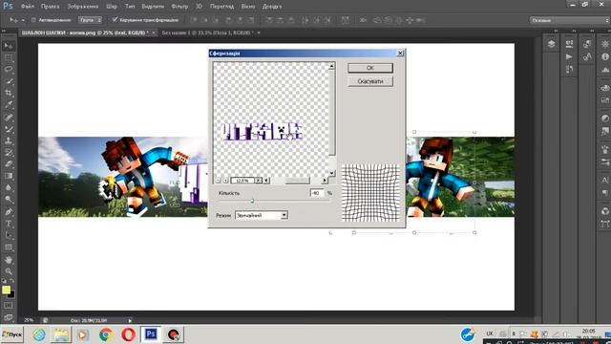Open the 3D menu
Screen dimensions: 611x344
coord(199,7)
